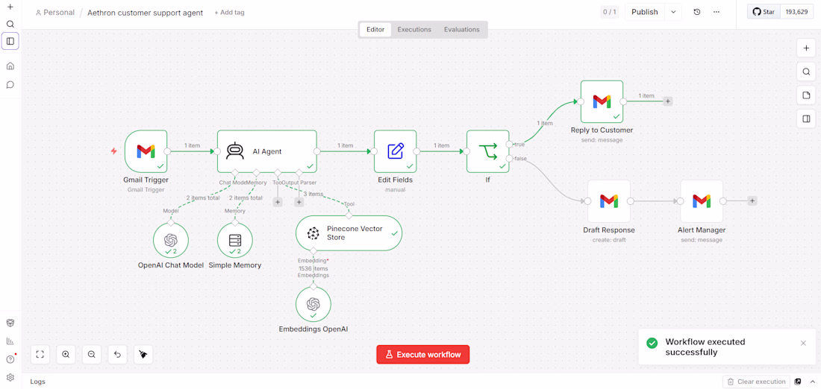Select the Gmail Trigger node

point(146,151)
